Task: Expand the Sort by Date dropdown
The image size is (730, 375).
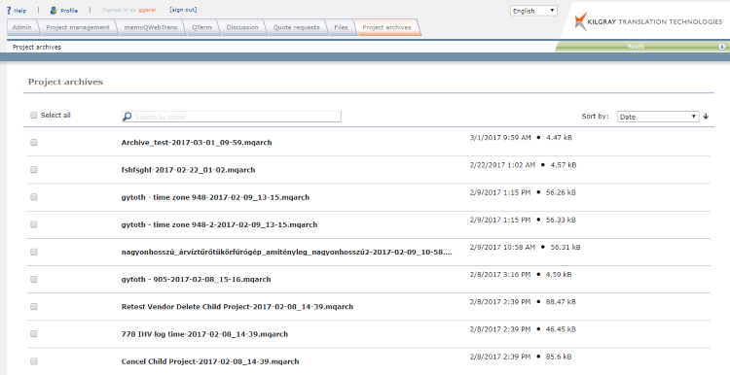Action: 658,117
